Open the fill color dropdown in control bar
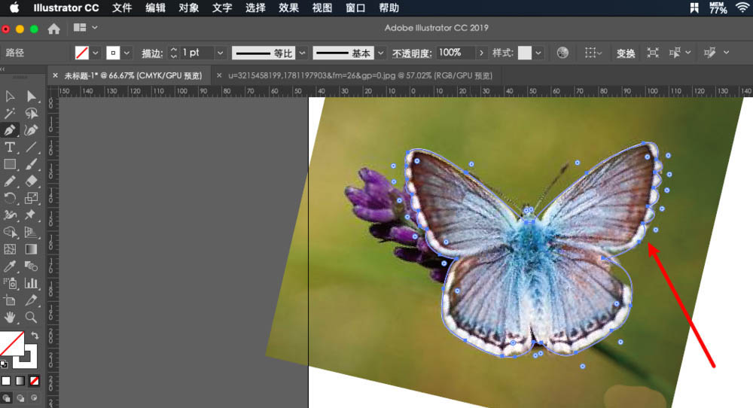 96,53
